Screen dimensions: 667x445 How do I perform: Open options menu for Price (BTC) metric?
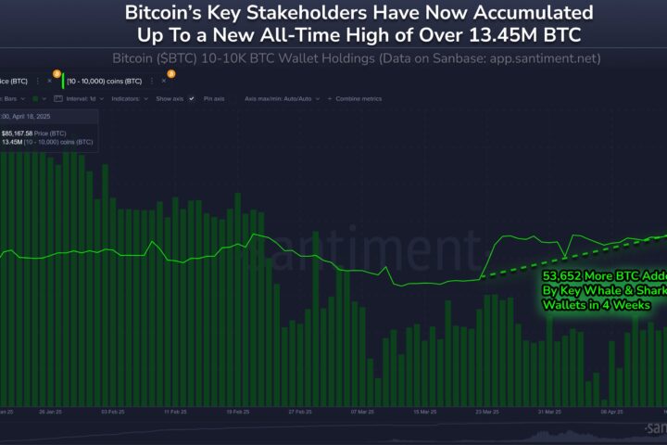(37, 81)
